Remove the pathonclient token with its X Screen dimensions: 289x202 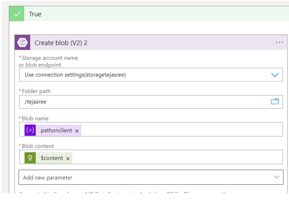coord(77,131)
